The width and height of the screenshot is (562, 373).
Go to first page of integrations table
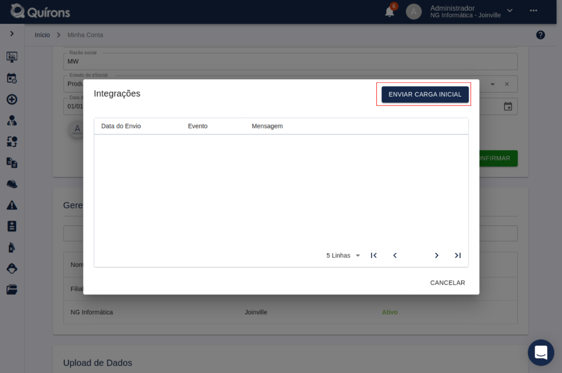point(373,256)
